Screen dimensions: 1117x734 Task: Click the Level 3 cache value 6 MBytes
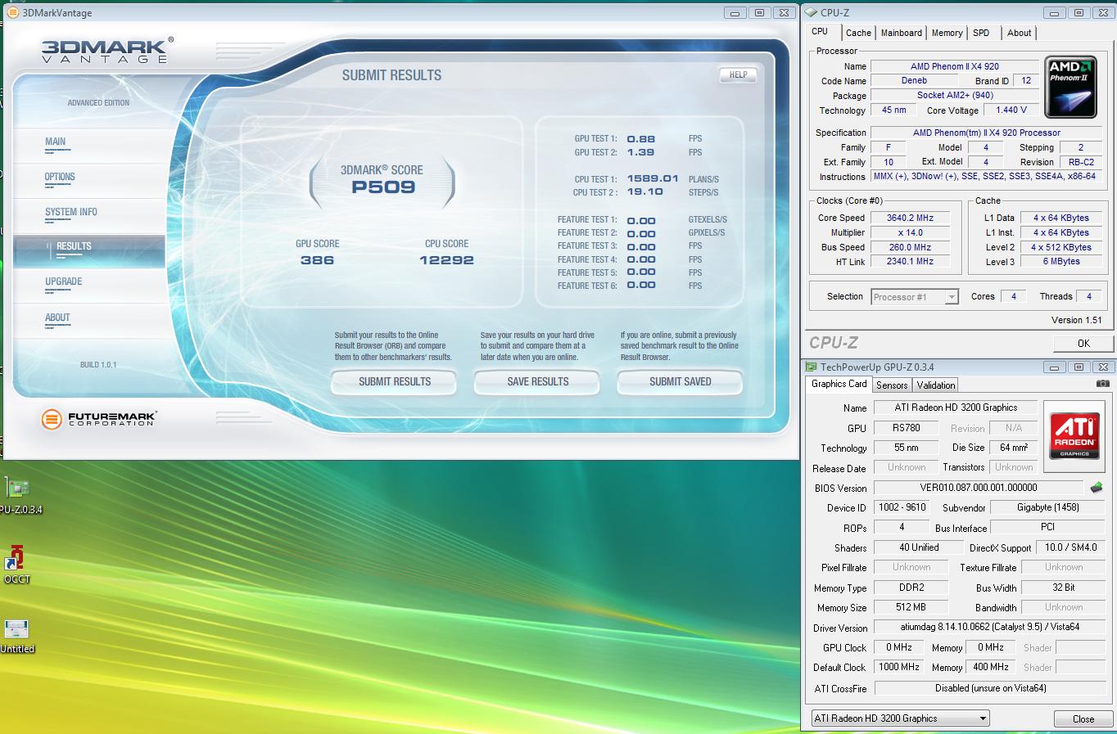coord(1060,261)
